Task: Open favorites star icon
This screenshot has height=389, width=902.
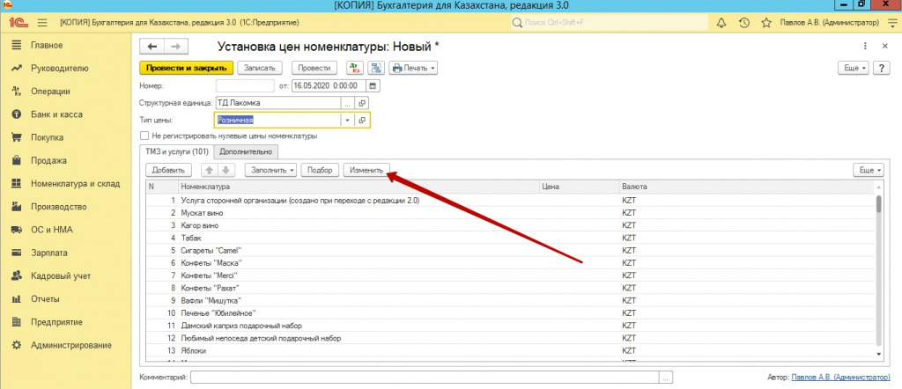Action: click(x=766, y=23)
